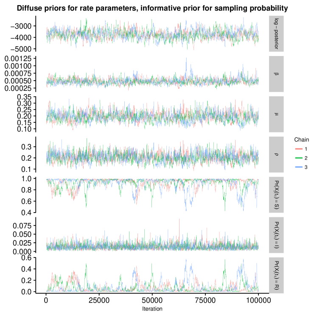Click x-axis tick label 25000
The height and width of the screenshot is (317, 317).
click(x=99, y=300)
